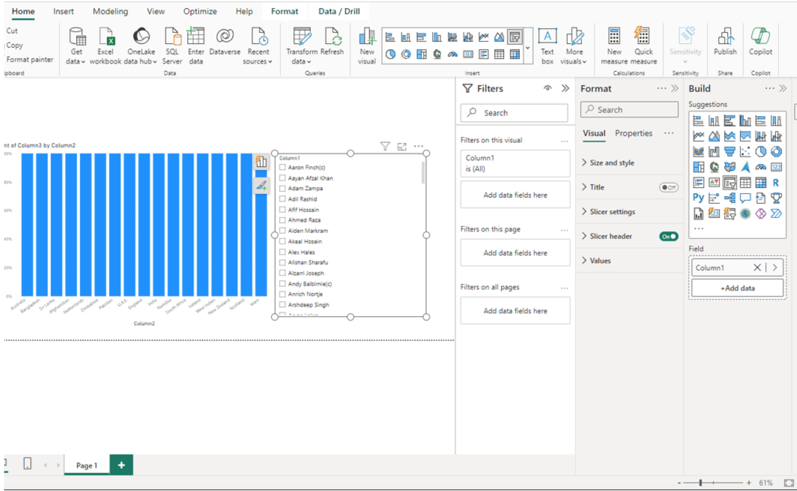Turn on the Title toggle

click(668, 187)
